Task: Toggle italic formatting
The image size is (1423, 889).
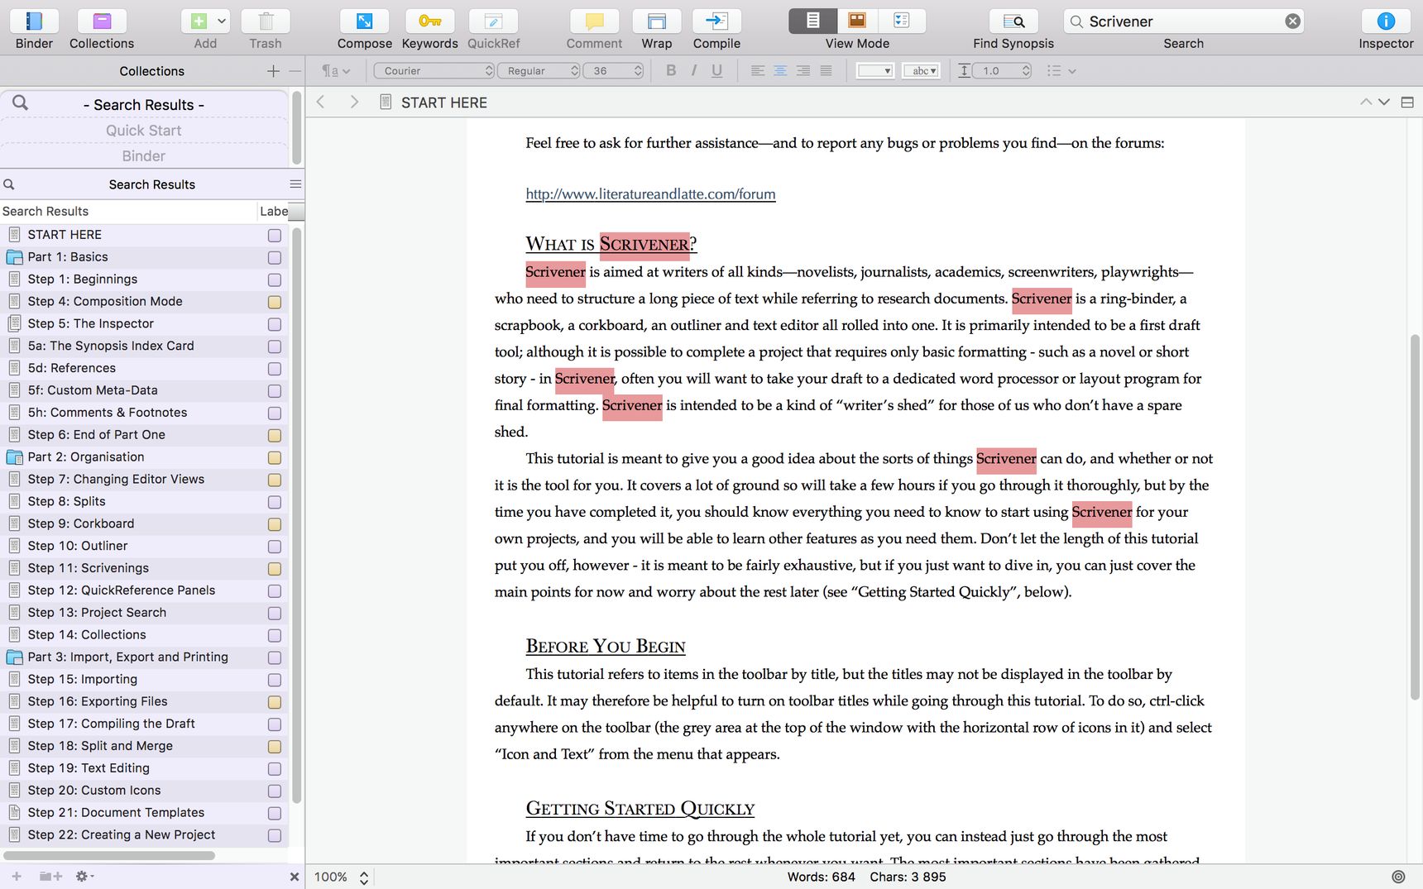Action: point(694,70)
